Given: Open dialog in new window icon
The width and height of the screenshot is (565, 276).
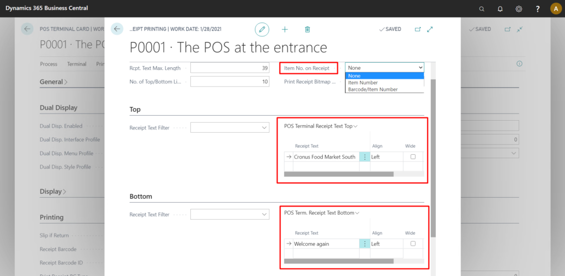Looking at the screenshot, I should pyautogui.click(x=418, y=29).
